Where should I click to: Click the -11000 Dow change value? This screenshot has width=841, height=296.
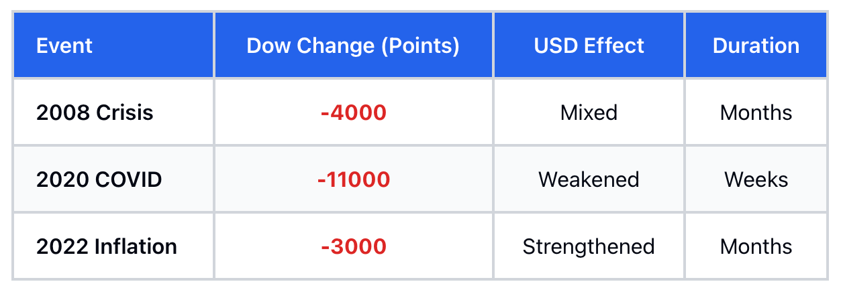point(353,179)
